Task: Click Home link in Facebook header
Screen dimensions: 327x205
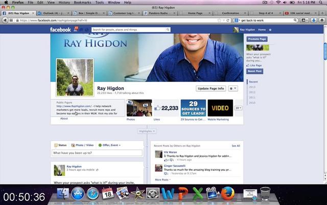Action: [262, 30]
